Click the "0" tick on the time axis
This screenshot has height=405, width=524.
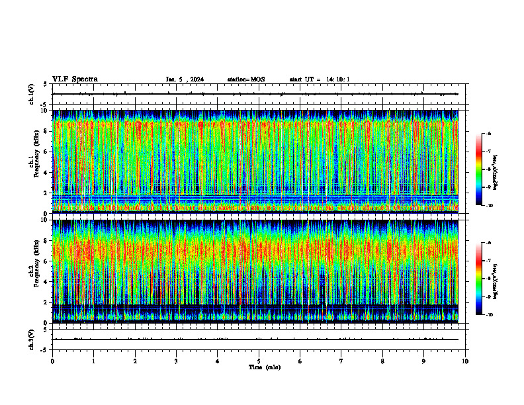tap(52, 361)
